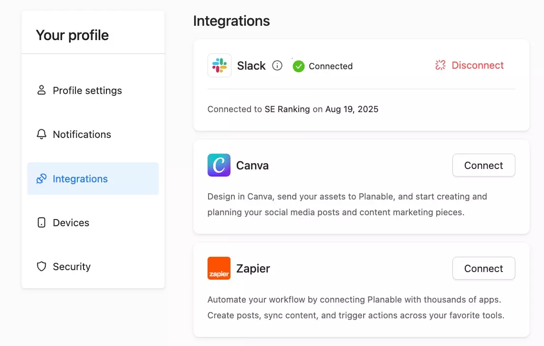Click the Zapier name label

pos(253,269)
